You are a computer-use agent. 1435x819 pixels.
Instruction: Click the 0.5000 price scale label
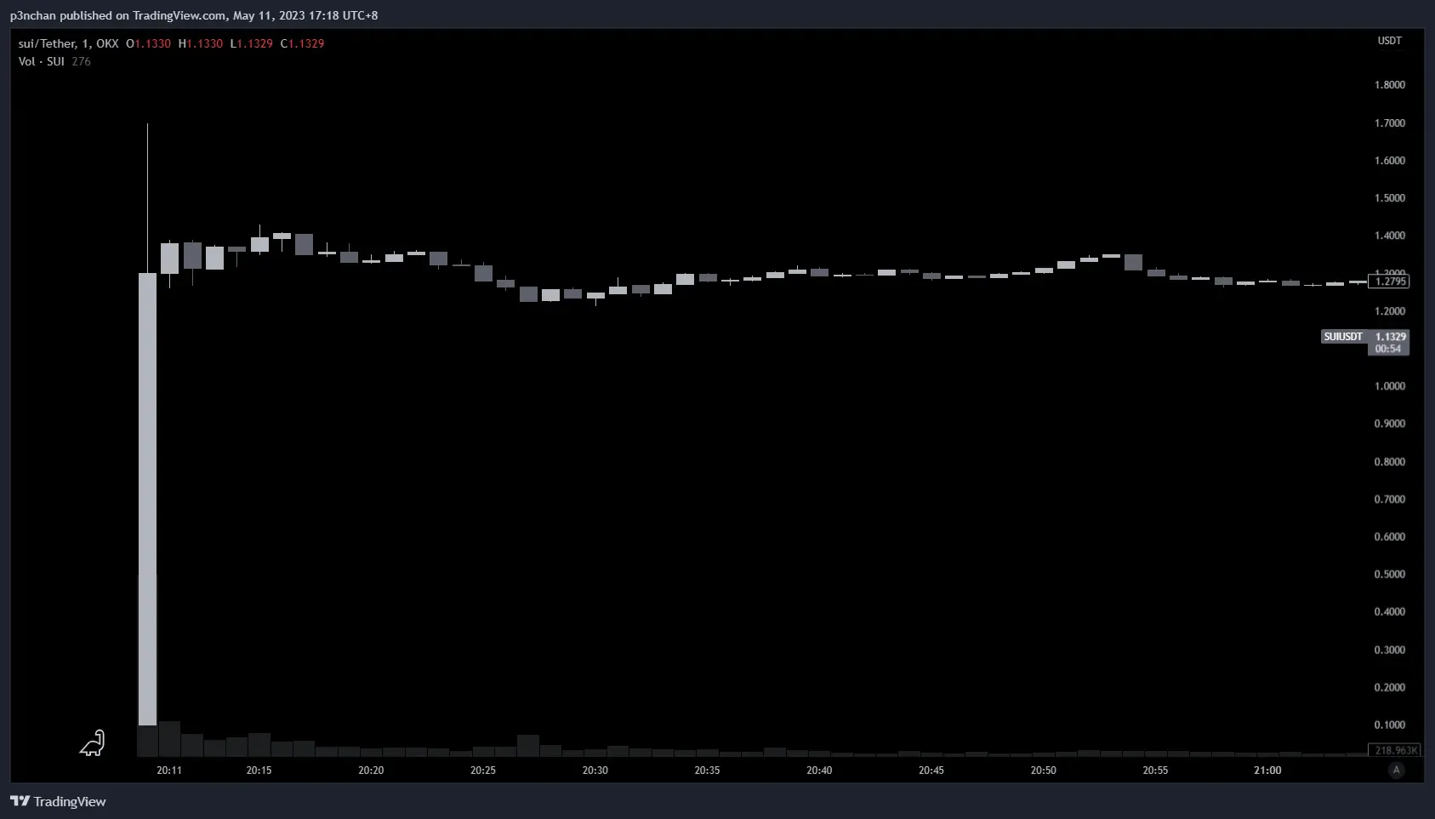pyautogui.click(x=1389, y=574)
